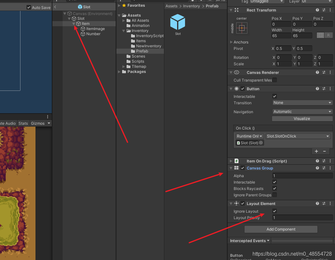
Task: Open the Transition dropdown set to None
Action: click(302, 103)
